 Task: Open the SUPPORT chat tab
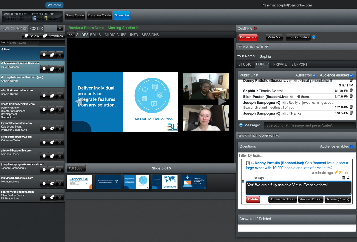tap(299, 64)
